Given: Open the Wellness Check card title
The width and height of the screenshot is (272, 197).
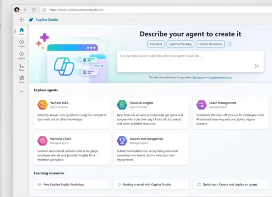Looking at the screenshot, I should pos(61,139).
